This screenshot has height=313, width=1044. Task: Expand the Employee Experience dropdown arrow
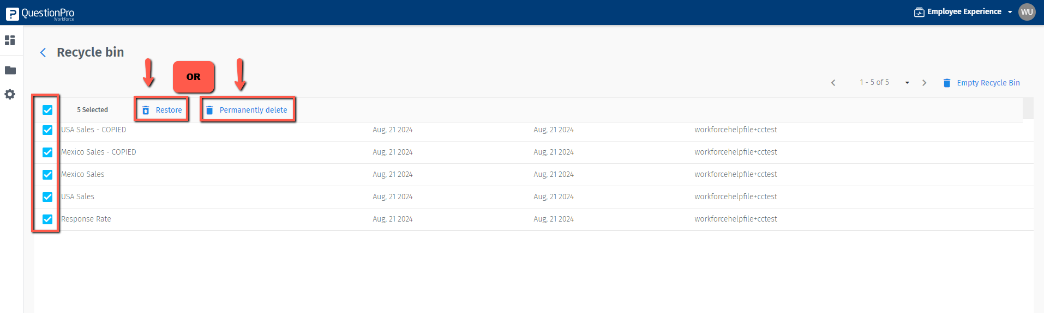coord(1010,12)
